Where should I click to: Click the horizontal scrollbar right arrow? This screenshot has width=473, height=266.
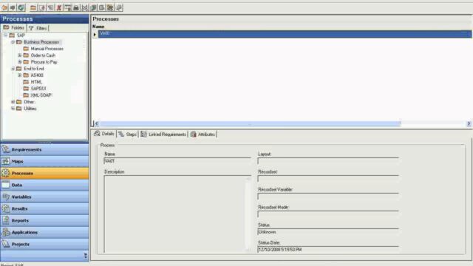(469, 123)
